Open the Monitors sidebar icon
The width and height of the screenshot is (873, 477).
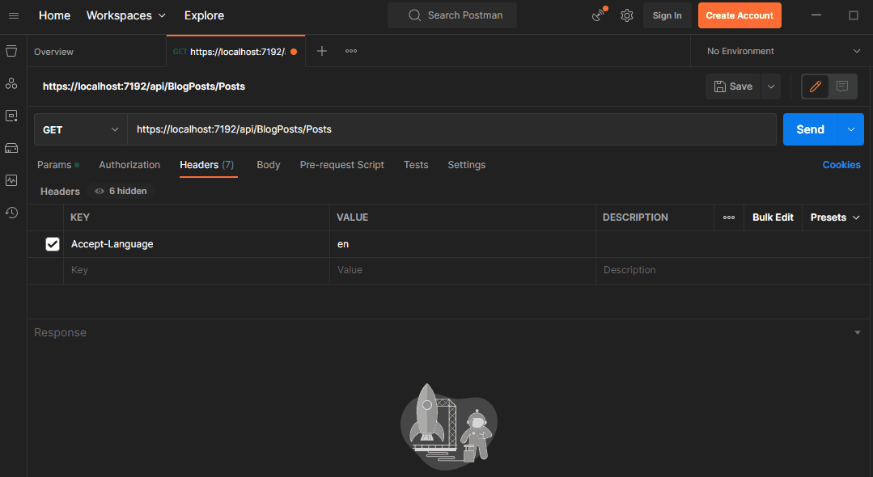(x=11, y=180)
